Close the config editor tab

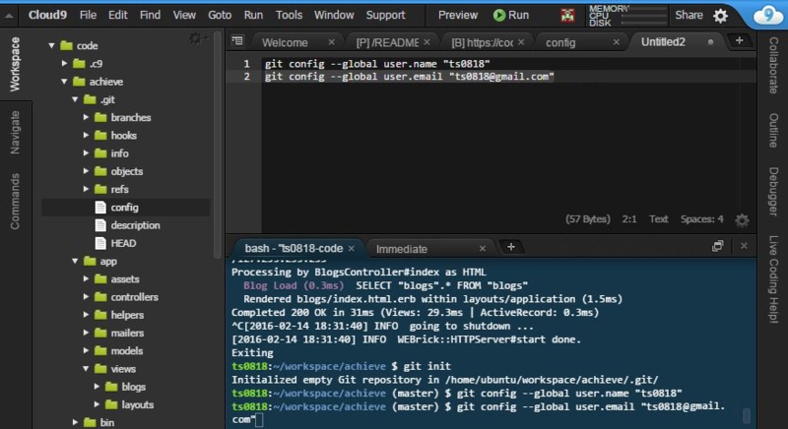pos(617,42)
